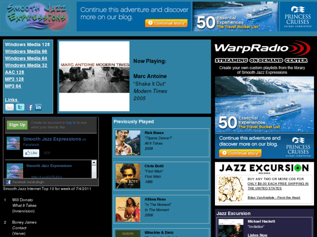Play the AAC 128 stream
The image size is (317, 237).
pyautogui.click(x=14, y=72)
